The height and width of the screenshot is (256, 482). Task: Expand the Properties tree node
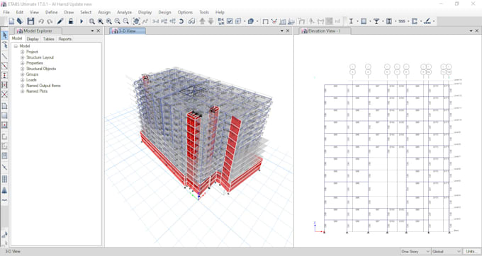[22, 63]
